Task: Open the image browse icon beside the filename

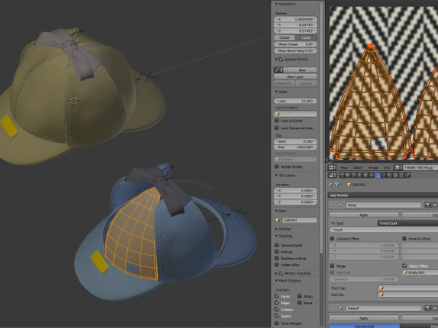Action: (x=398, y=168)
